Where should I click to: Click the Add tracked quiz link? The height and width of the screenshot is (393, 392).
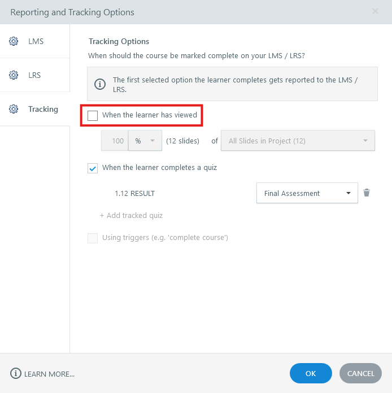coord(132,215)
